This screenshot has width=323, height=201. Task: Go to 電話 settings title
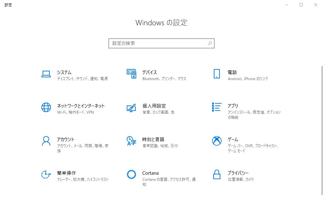(232, 72)
